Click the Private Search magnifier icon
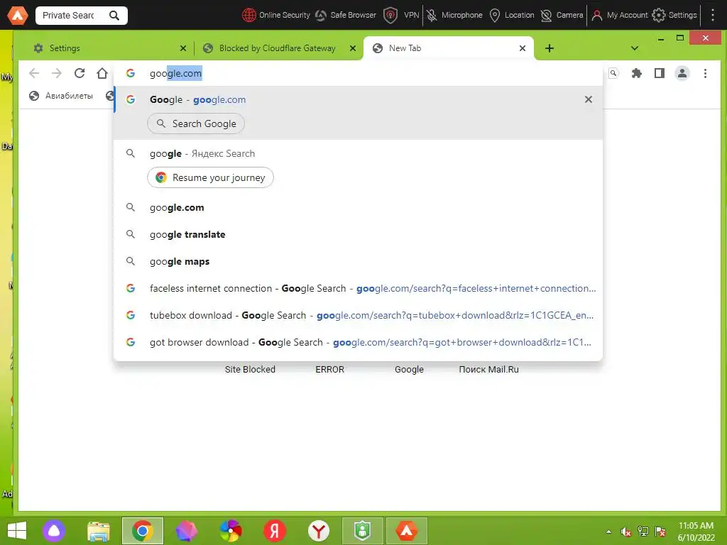Image resolution: width=727 pixels, height=545 pixels. point(114,16)
